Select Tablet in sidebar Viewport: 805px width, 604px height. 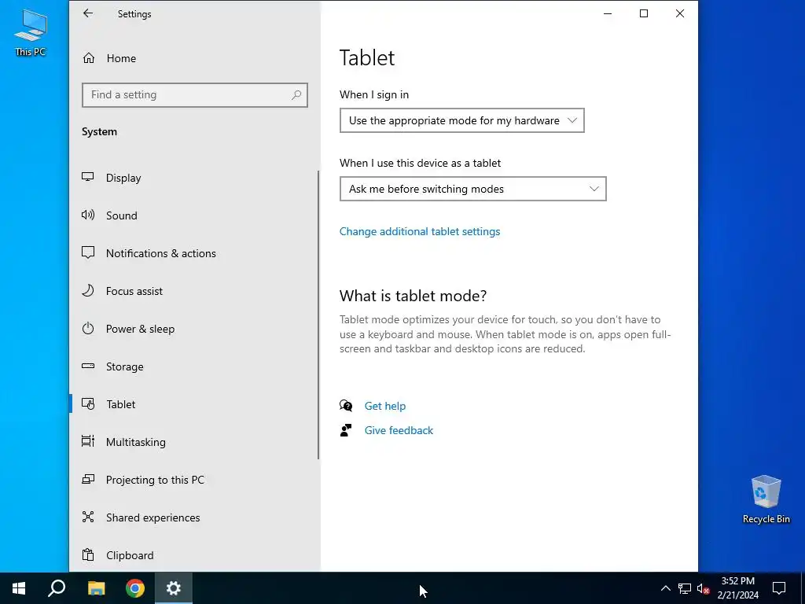195,404
